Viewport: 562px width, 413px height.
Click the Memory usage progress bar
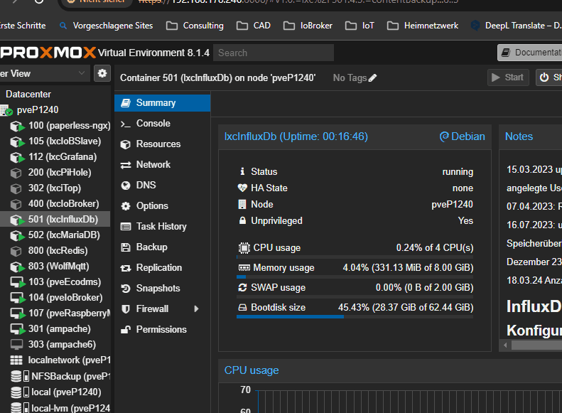(355, 277)
